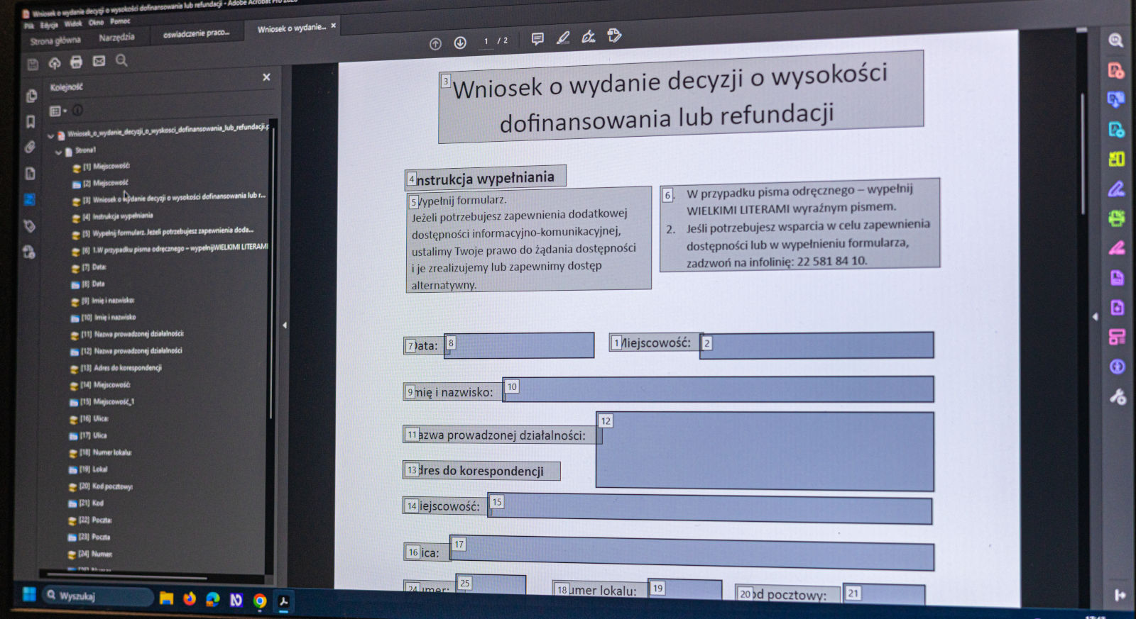Open the Kolejność panel options dropdown

(58, 111)
